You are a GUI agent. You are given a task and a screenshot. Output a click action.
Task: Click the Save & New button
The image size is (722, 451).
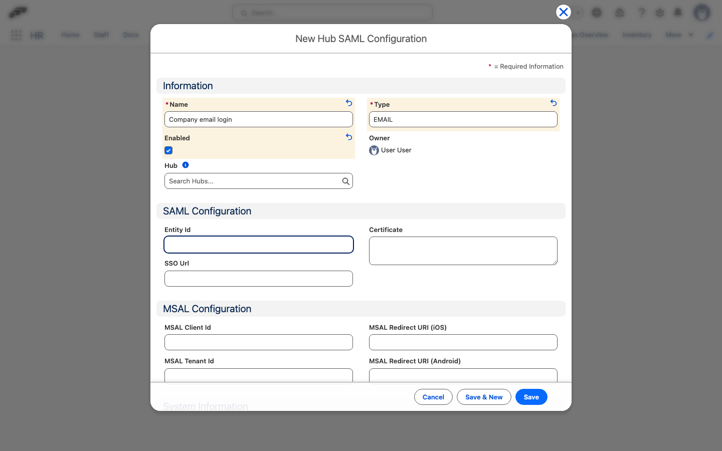coord(484,397)
